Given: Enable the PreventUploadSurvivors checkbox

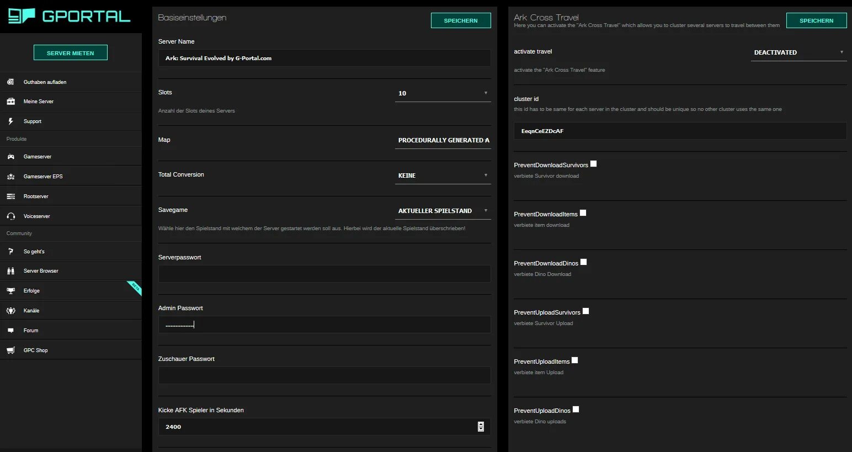Looking at the screenshot, I should [x=586, y=311].
